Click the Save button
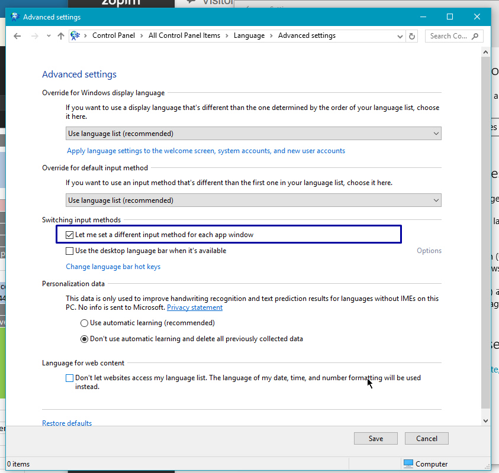The width and height of the screenshot is (499, 473). point(376,439)
